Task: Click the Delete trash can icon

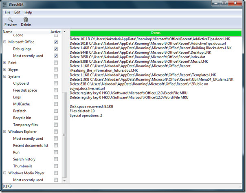Action: tap(26, 20)
